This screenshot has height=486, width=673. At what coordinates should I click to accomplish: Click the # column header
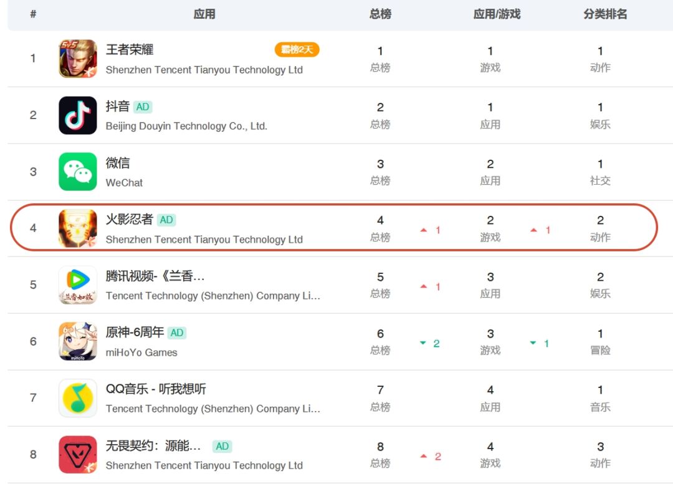33,14
